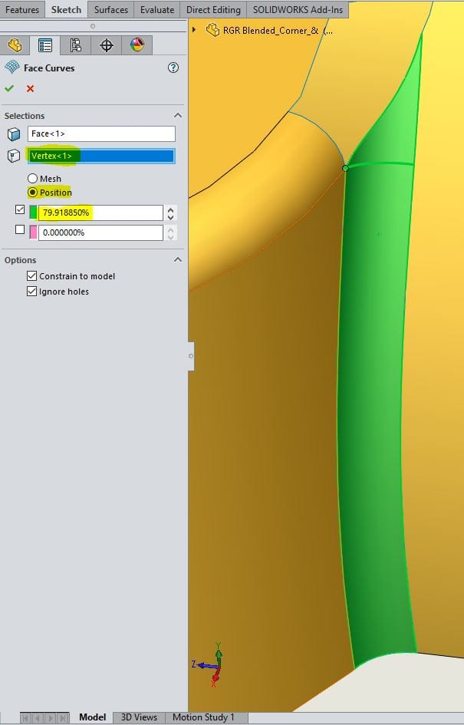Enable the second direction position checkbox
464x725 pixels.
click(x=20, y=229)
